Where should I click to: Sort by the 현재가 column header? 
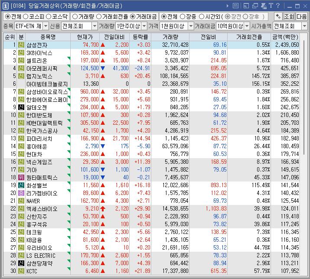(85, 37)
